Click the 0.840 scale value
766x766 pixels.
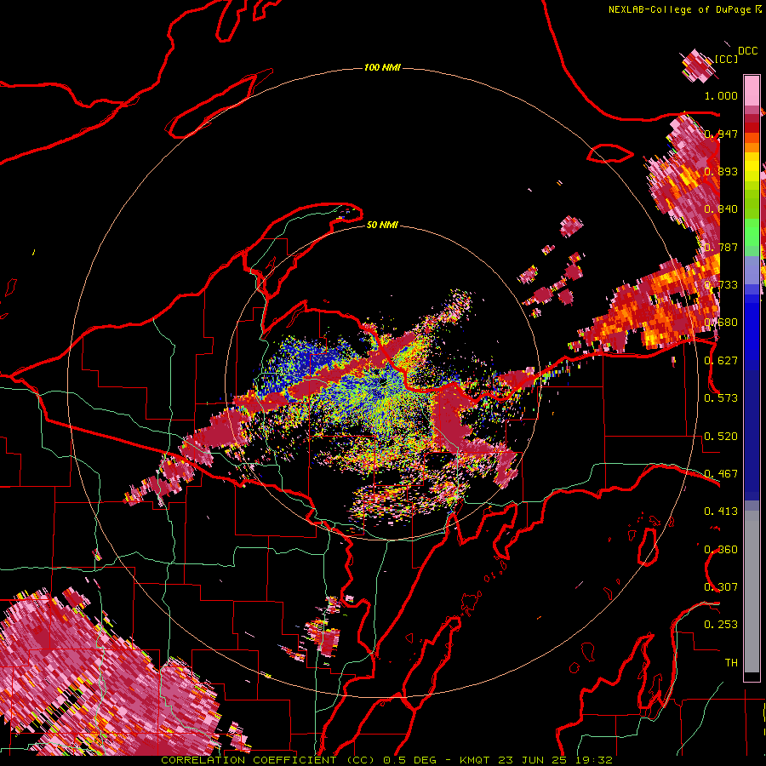721,209
